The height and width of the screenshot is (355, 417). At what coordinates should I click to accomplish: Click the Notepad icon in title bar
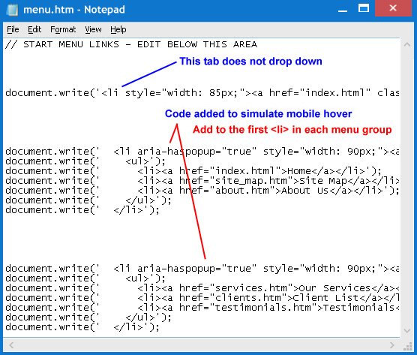pos(12,10)
